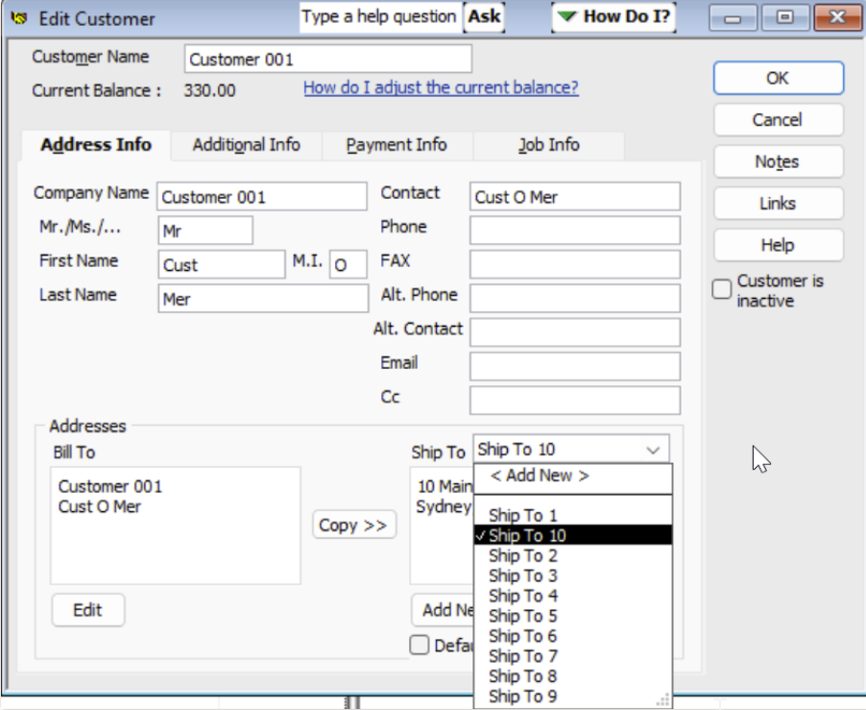Open the Notes button
Viewport: 866px width, 710px height.
779,162
